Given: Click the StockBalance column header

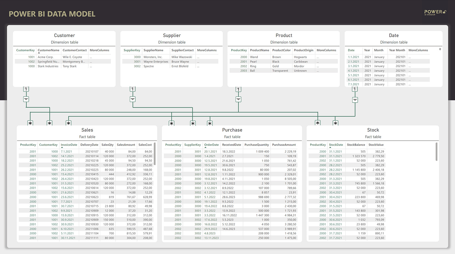Looking at the screenshot, I should pyautogui.click(x=356, y=145).
